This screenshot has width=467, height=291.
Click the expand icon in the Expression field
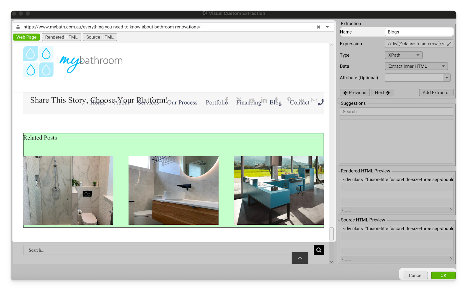tap(449, 44)
